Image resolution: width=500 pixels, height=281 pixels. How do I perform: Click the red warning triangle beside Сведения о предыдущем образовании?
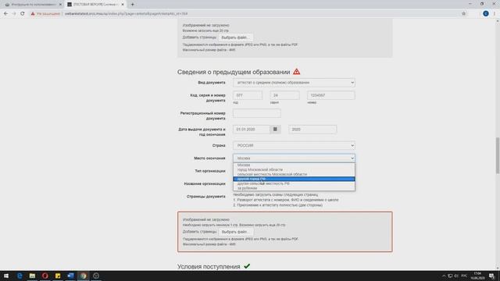click(x=297, y=72)
